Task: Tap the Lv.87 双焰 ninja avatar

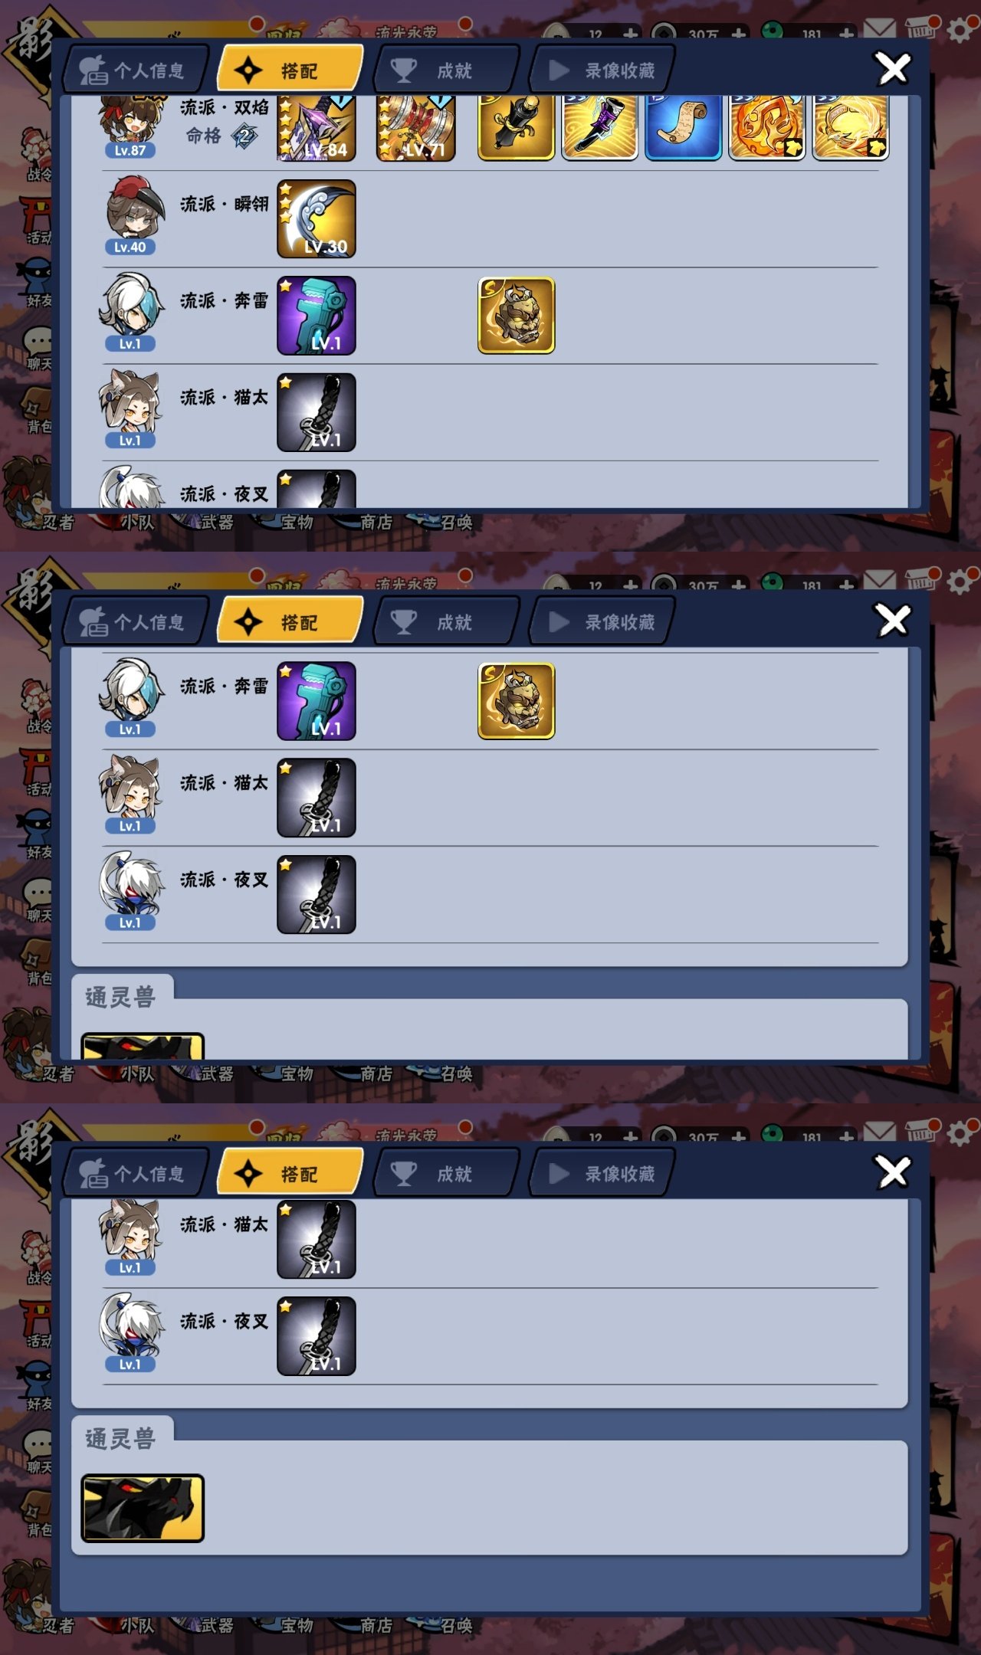Action: coord(130,126)
